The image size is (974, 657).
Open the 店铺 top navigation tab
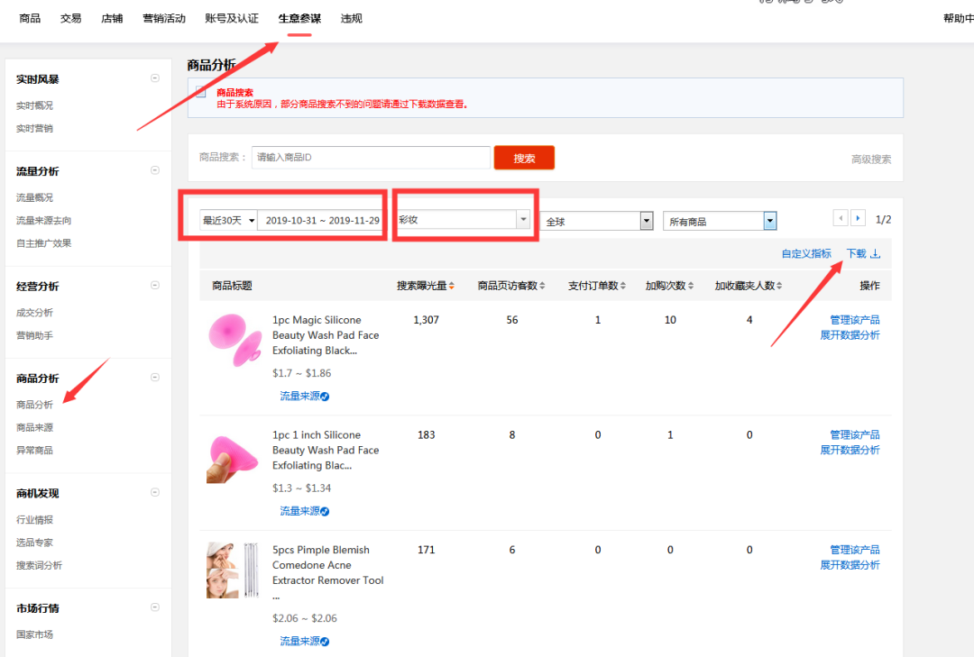pyautogui.click(x=112, y=19)
